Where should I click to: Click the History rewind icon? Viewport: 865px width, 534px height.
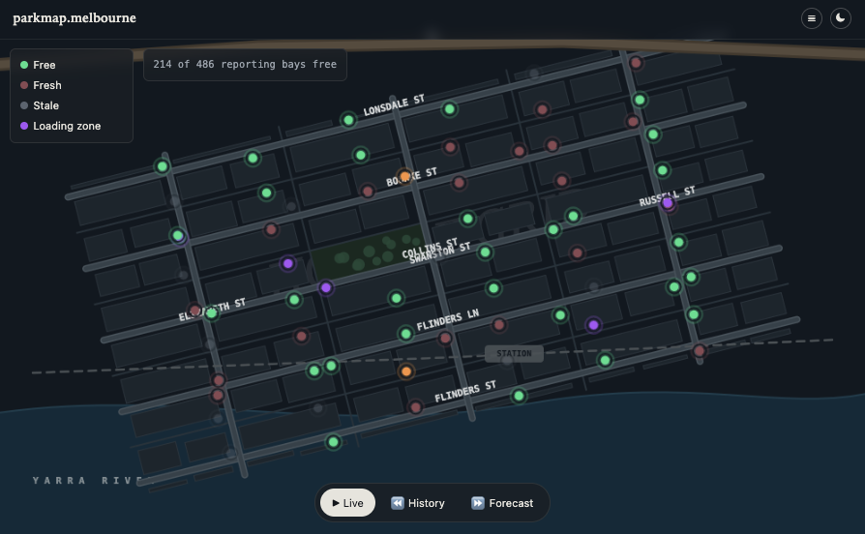(398, 502)
